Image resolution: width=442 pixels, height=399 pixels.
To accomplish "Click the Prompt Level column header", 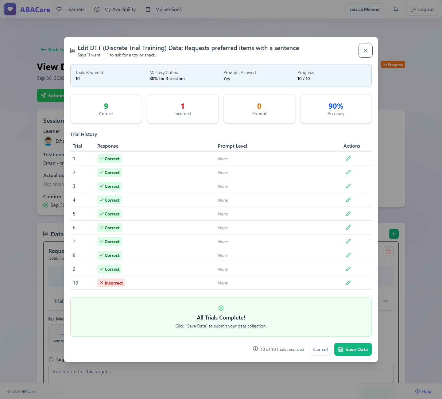I will coord(232,146).
